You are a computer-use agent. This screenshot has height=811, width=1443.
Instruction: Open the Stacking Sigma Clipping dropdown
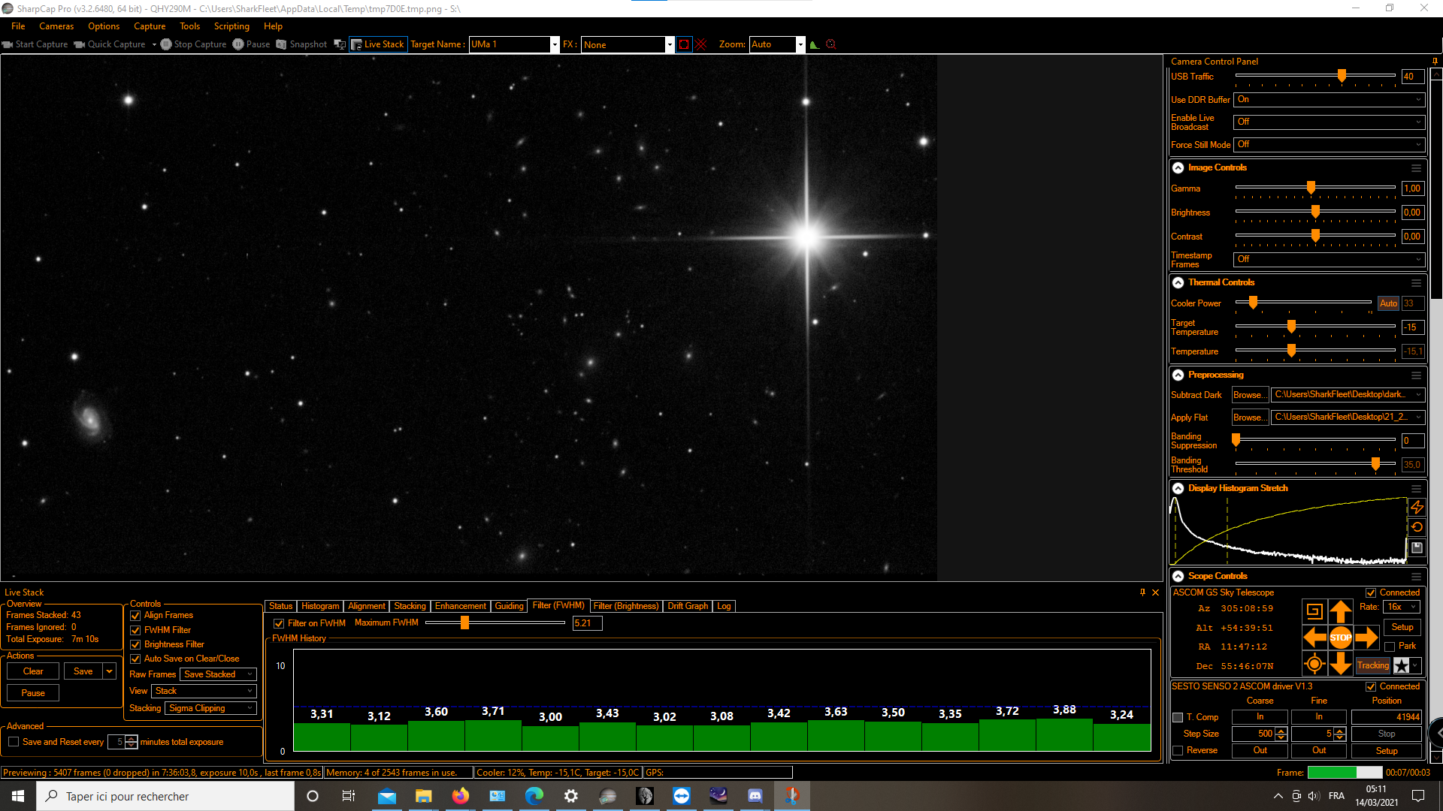click(x=210, y=708)
